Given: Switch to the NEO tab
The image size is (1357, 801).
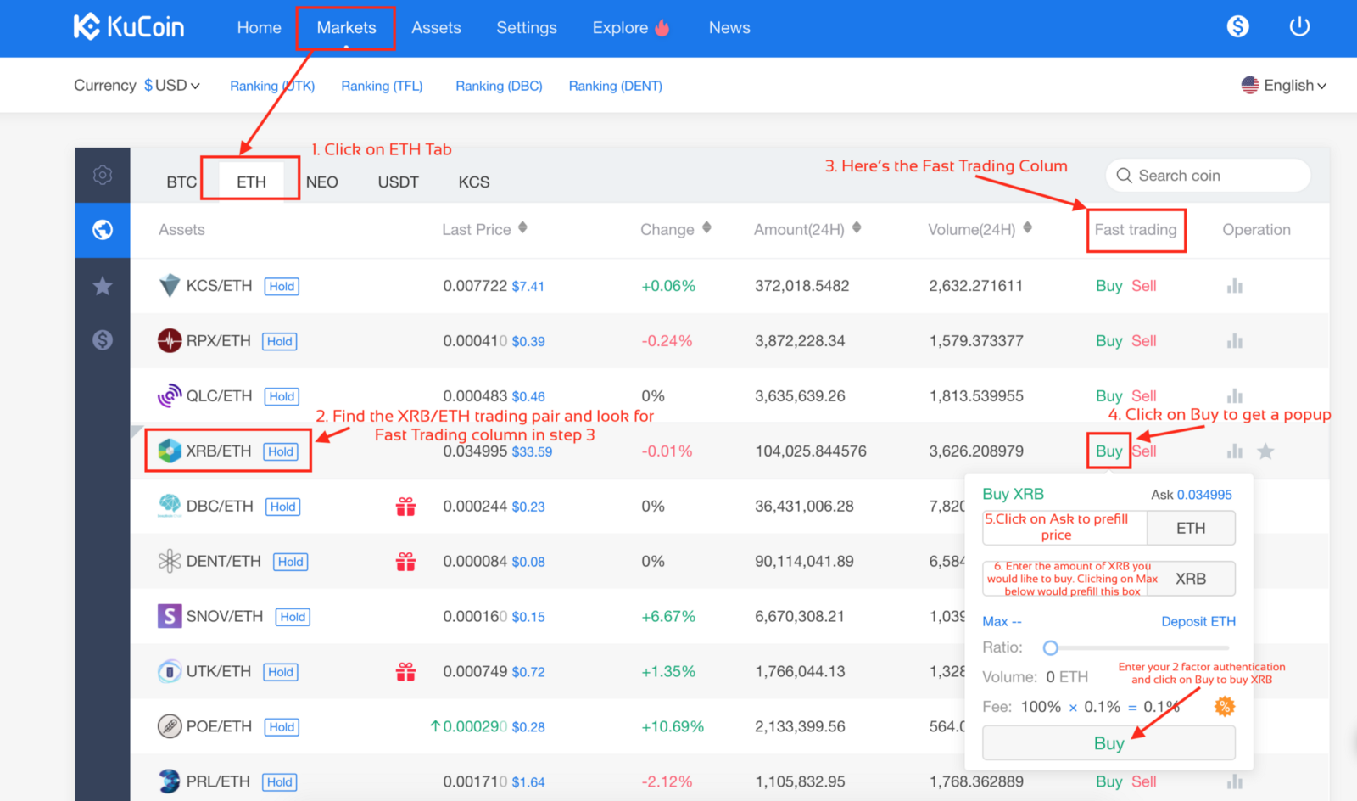Looking at the screenshot, I should [x=322, y=182].
